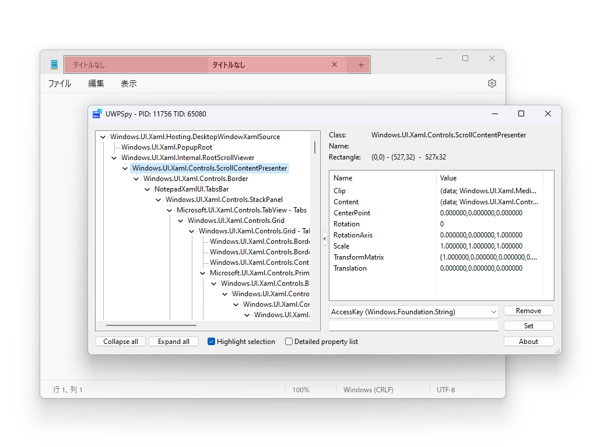
Task: Select NotepadXamlUI.TabsBar tree item
Action: [x=191, y=189]
